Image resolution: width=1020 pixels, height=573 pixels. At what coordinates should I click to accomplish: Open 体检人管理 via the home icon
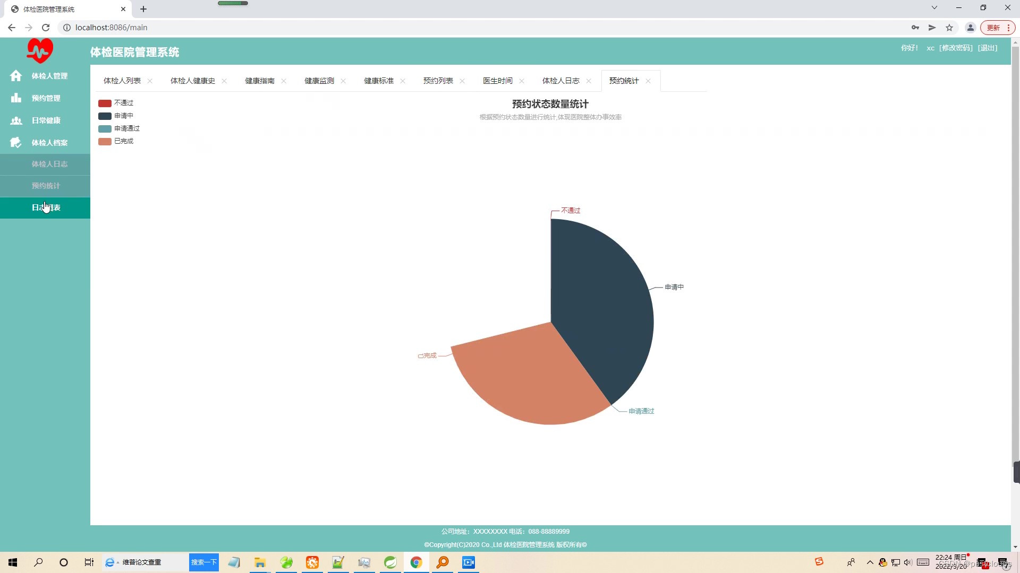tap(16, 76)
